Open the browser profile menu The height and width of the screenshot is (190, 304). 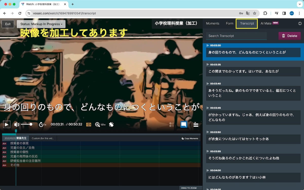point(292,13)
